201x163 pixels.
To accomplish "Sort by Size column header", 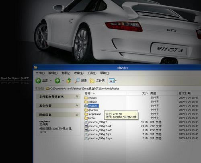I will point(137,93).
